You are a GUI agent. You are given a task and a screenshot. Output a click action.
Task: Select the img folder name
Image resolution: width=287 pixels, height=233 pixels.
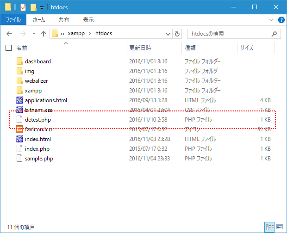pos(30,71)
